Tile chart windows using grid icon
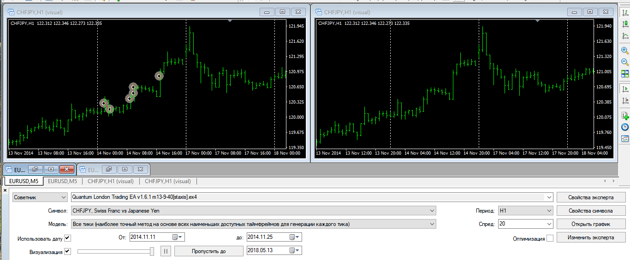Viewport: 630px width, 260px height. [x=625, y=74]
